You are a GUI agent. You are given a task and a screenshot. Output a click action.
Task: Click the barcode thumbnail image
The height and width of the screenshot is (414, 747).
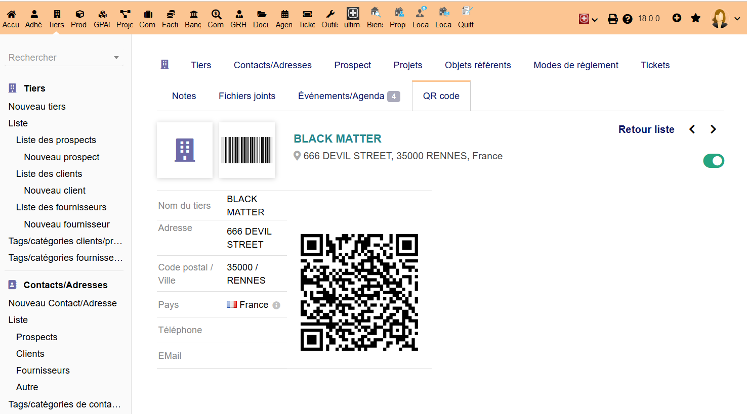pos(247,150)
